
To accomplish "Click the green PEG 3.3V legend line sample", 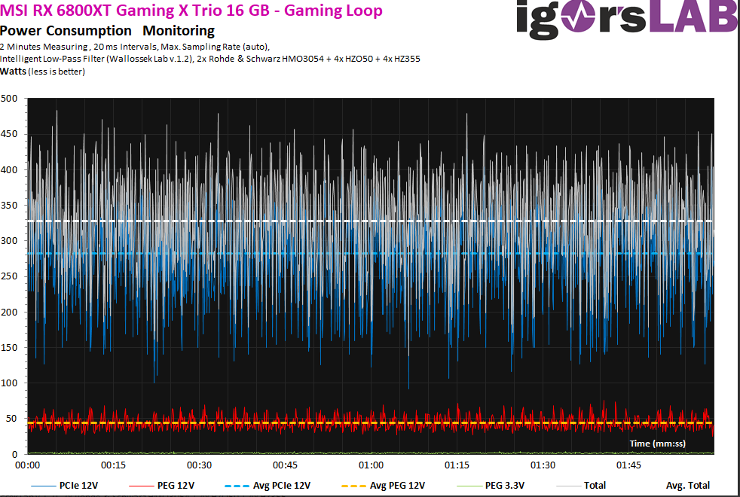I will pos(469,486).
